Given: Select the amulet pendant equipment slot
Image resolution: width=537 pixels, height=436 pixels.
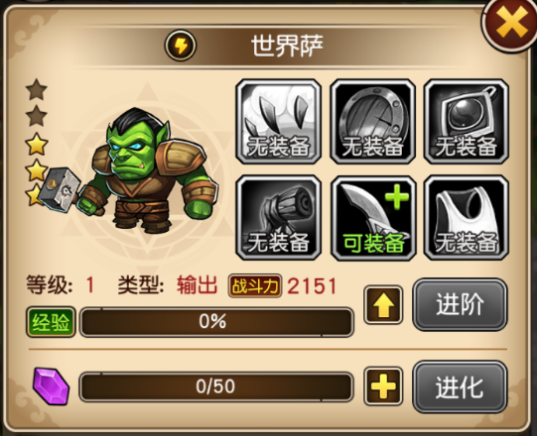Looking at the screenshot, I should coord(467,122).
